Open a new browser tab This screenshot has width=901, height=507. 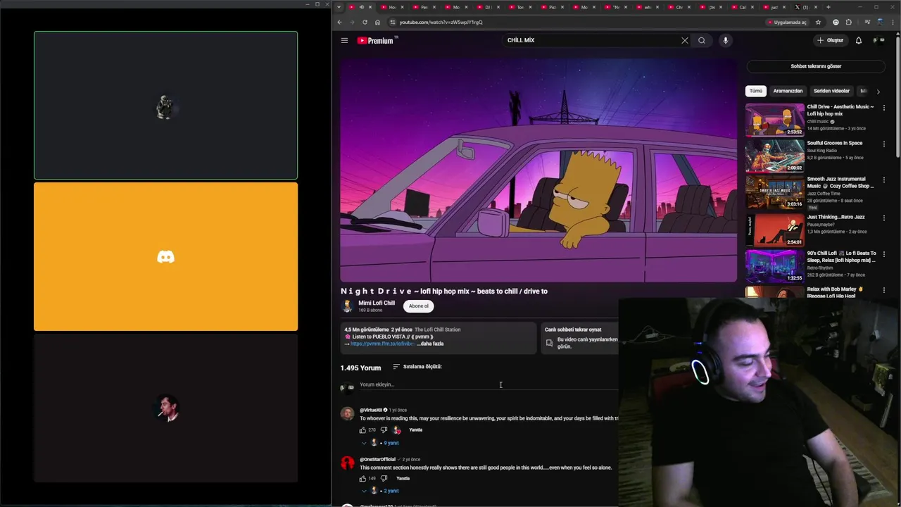point(828,7)
